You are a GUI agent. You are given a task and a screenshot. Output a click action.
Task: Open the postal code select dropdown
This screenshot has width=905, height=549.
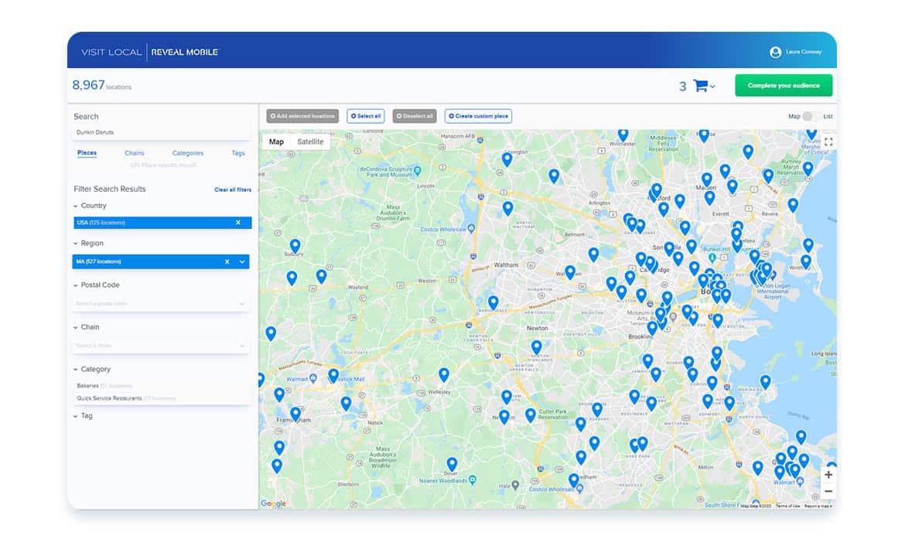[x=161, y=303]
